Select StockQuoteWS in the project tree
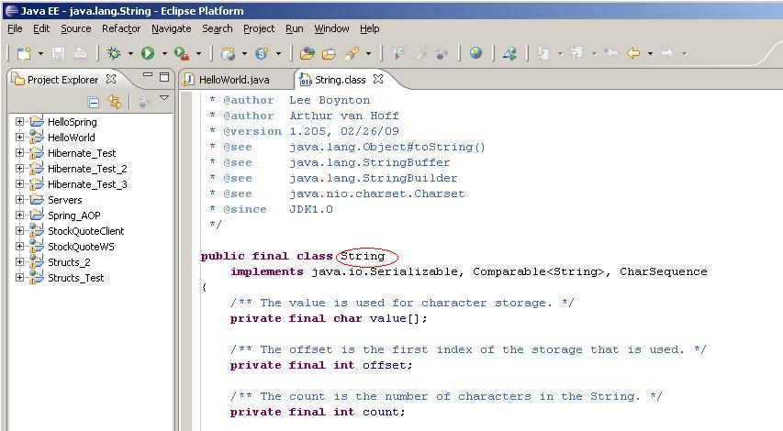This screenshot has width=783, height=431. tap(81, 247)
